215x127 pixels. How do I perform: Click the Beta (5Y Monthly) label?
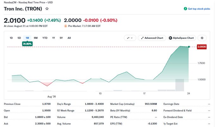[x=120, y=111]
